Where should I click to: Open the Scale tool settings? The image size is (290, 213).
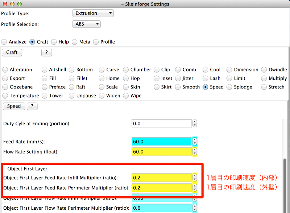coord(101,87)
